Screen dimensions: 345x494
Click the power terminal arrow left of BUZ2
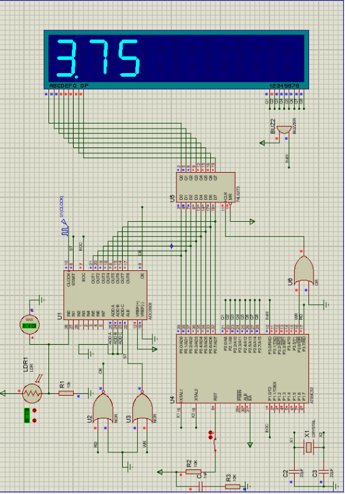262,143
